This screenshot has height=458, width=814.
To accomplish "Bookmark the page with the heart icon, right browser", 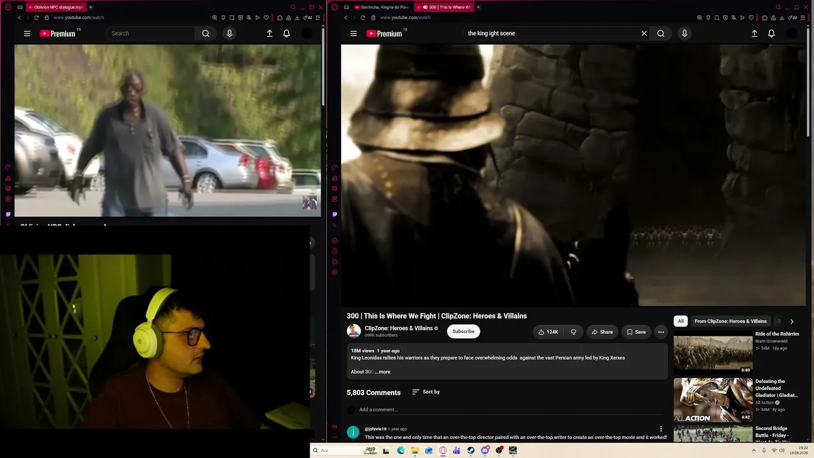I will point(751,18).
